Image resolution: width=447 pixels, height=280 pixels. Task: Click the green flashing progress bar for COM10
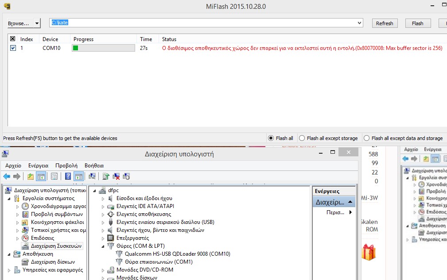tap(103, 48)
